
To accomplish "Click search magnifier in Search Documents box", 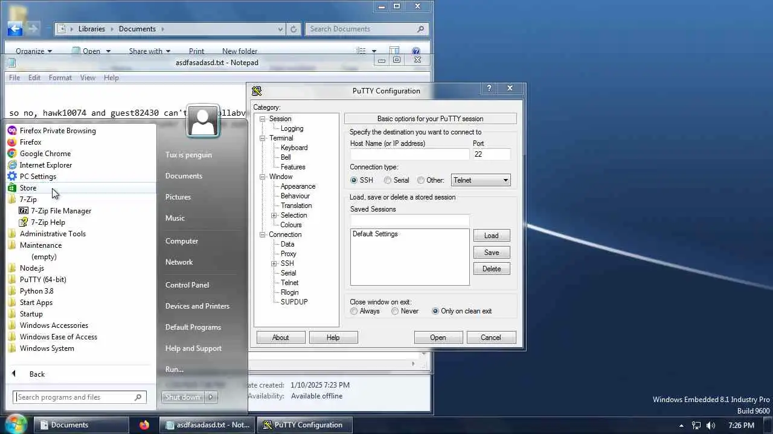I will click(x=421, y=29).
